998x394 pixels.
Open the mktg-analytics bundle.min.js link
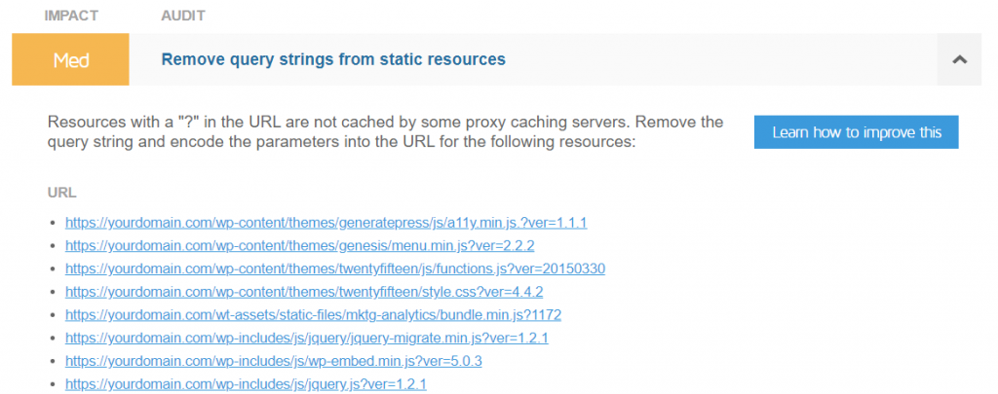click(313, 315)
